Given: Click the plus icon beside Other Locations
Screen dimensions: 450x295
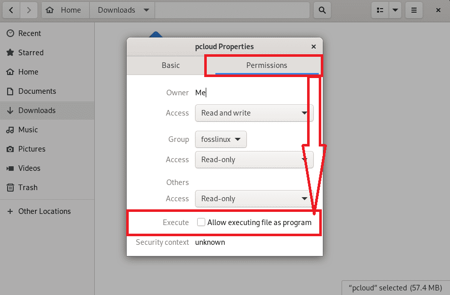Looking at the screenshot, I should coord(10,211).
